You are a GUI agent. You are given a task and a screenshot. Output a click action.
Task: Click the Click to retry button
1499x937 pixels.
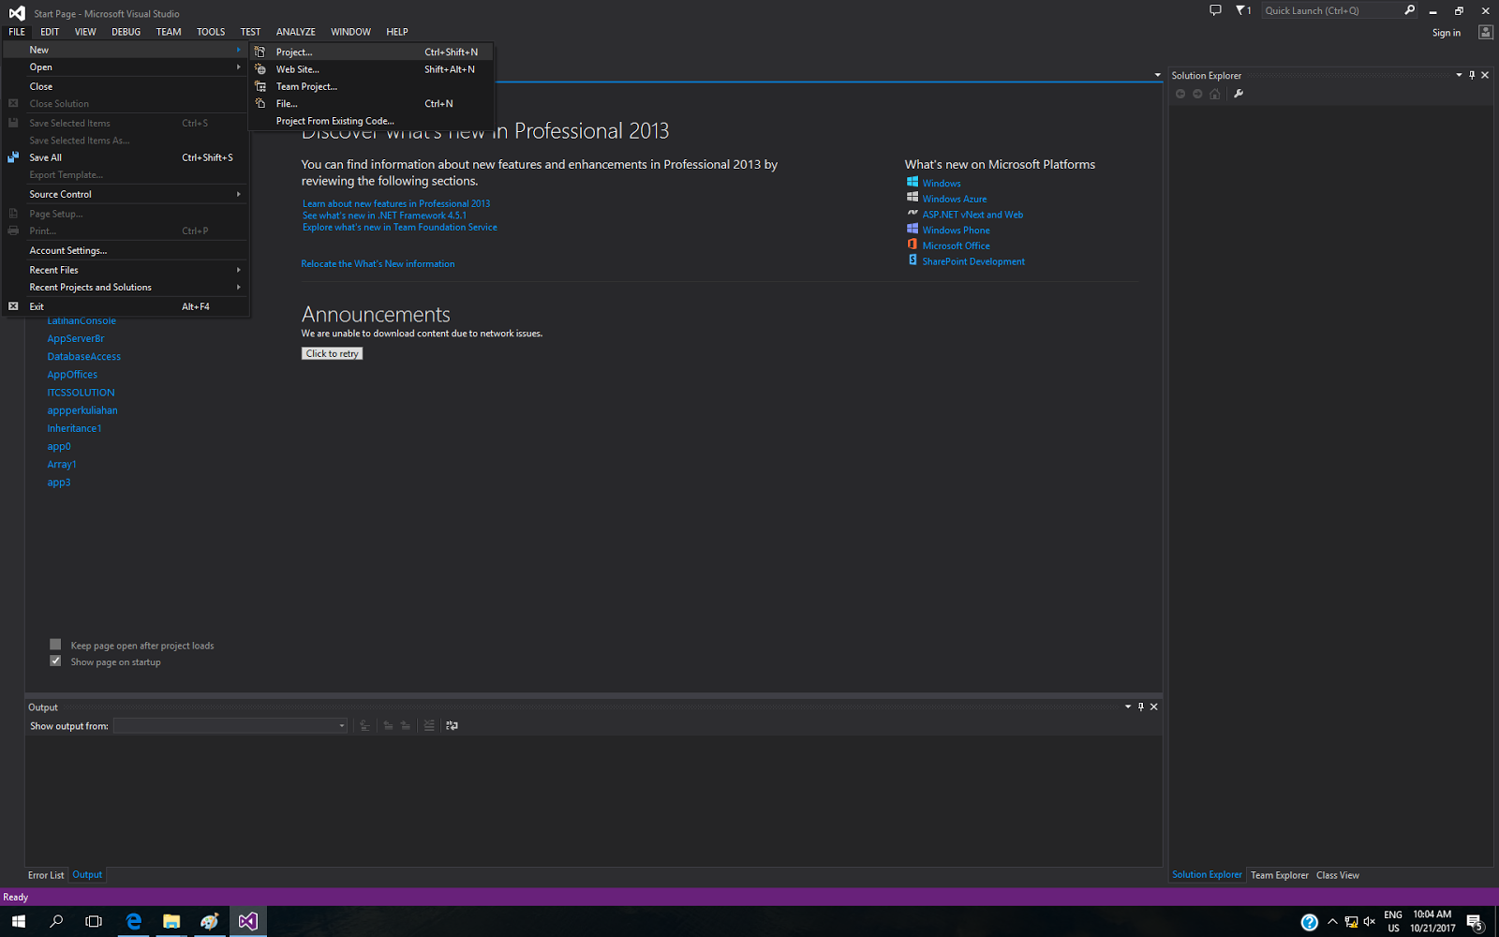tap(332, 353)
